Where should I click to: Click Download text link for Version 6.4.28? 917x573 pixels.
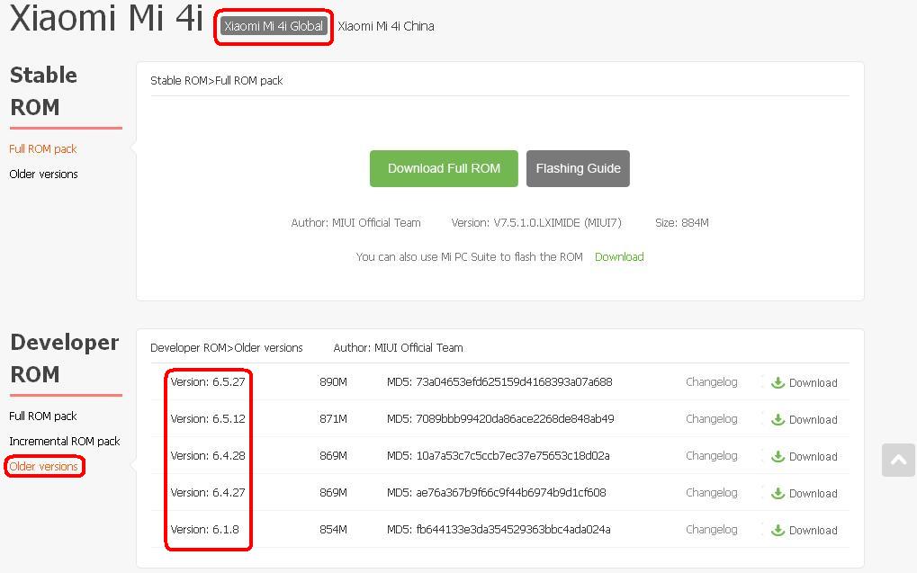click(813, 457)
